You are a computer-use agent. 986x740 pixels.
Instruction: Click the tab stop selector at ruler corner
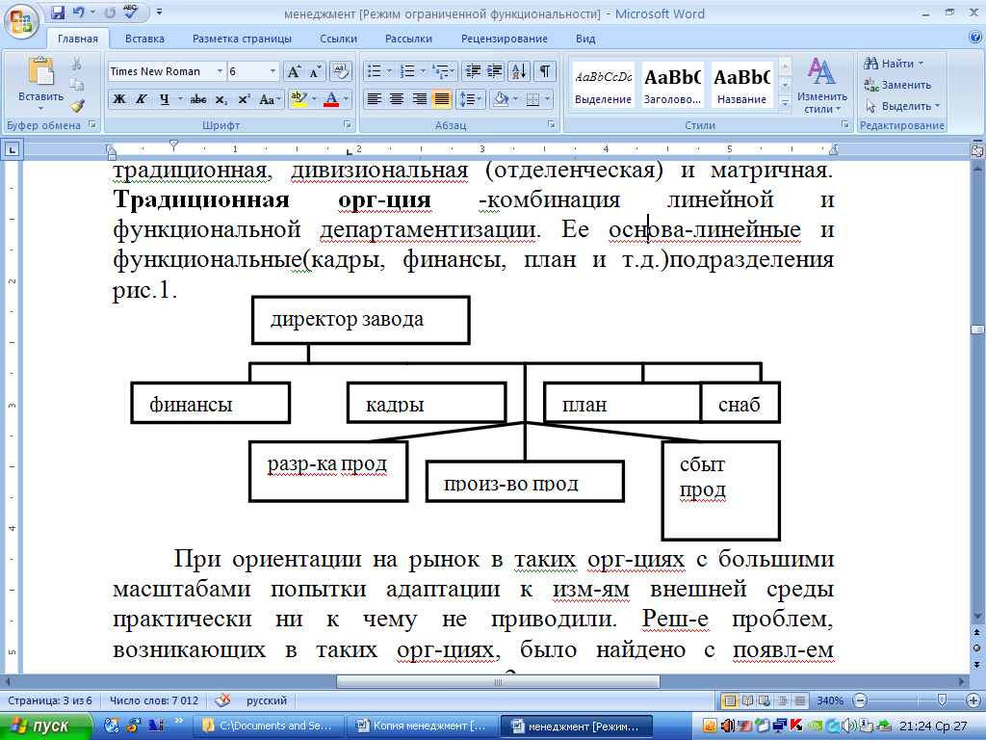point(12,149)
